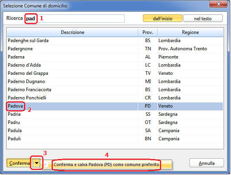Select the Padenghe sul Garda row
Viewport: 231px width, 175px height.
pos(115,41)
